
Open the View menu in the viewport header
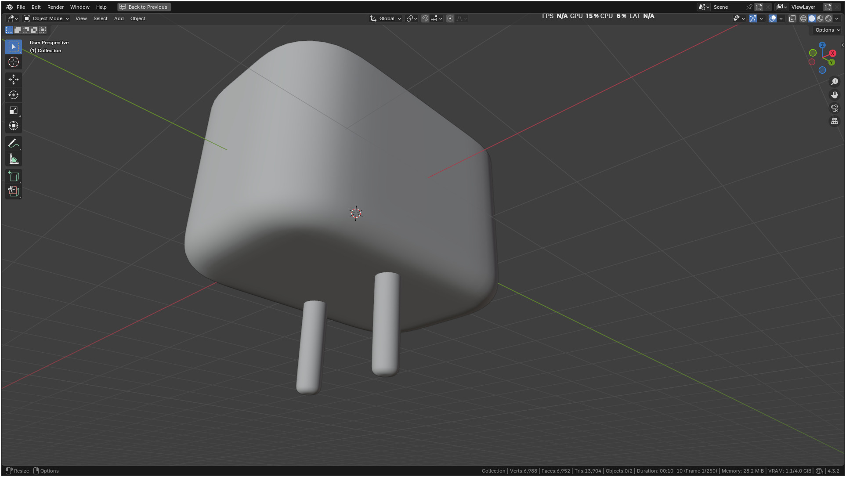coord(81,18)
